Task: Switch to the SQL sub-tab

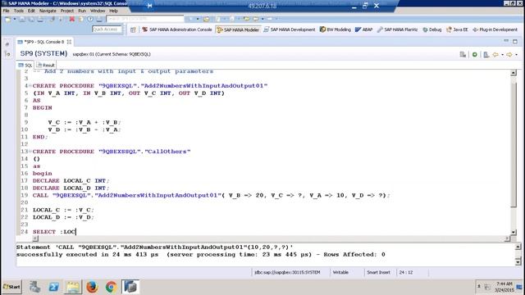Action: tap(25, 65)
